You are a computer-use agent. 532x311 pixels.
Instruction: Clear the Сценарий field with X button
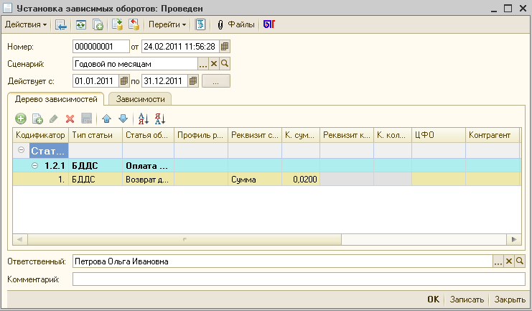213,64
